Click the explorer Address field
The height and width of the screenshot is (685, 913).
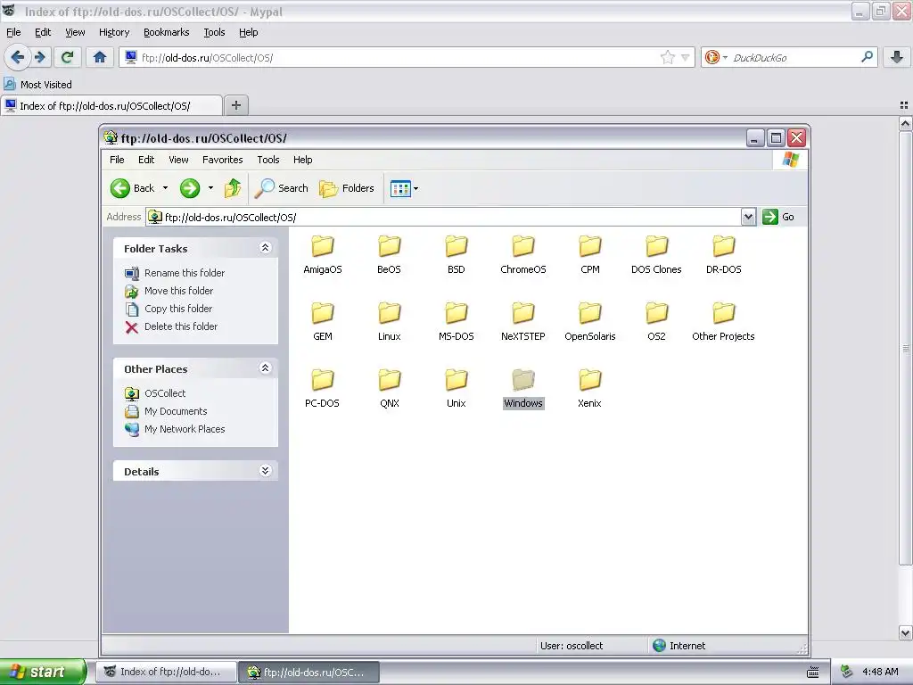point(444,218)
